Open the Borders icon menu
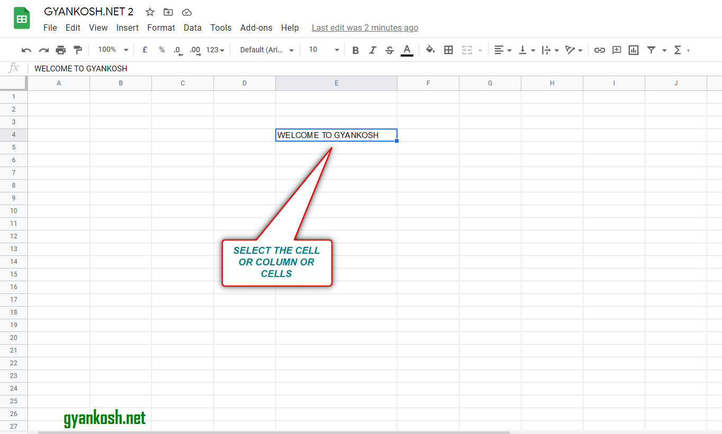722x434 pixels. click(x=448, y=50)
